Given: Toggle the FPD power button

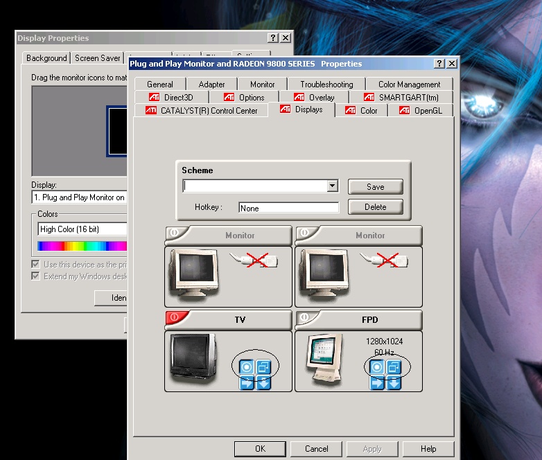Looking at the screenshot, I should [x=305, y=317].
